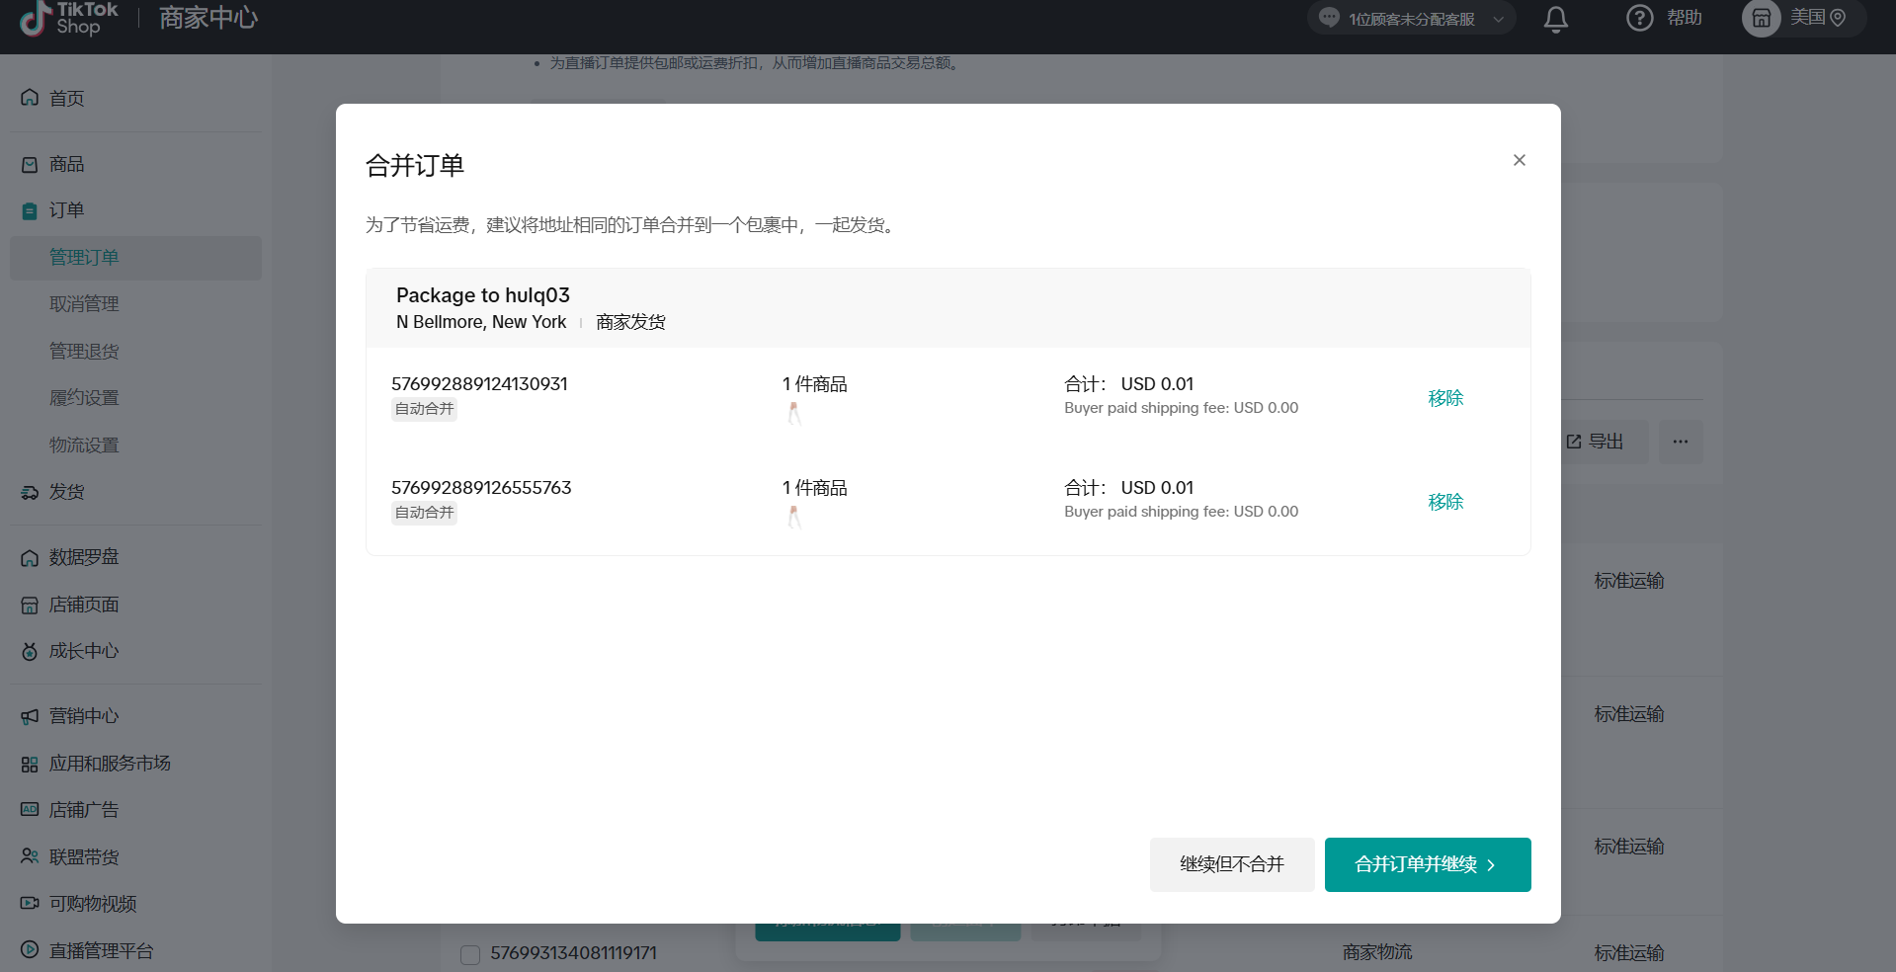
Task: Remove order 576992889126555763 from package
Action: click(x=1444, y=502)
